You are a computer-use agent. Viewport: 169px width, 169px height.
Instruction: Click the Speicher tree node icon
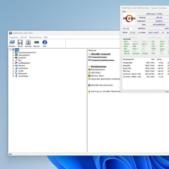coord(16,58)
